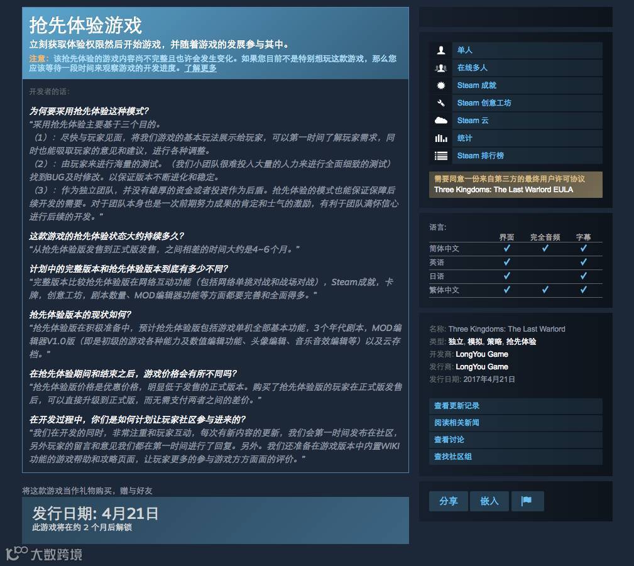This screenshot has height=566, width=634.
Task: Click the question 在开发过程中，你们是如何计划让玩家社区参与进来的?
Action: point(138,419)
